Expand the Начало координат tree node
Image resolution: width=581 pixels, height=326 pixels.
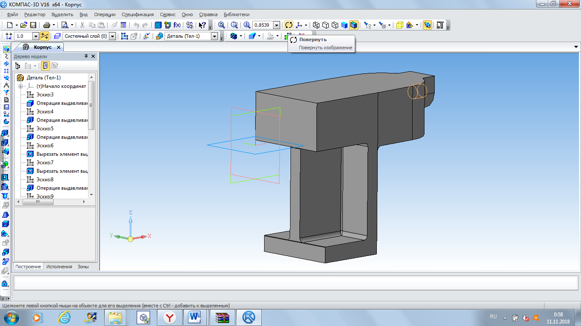pos(20,86)
